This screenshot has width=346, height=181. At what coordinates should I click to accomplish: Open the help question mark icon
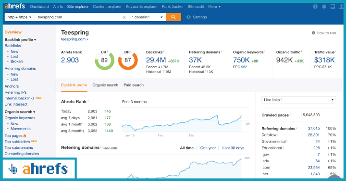click(x=315, y=7)
